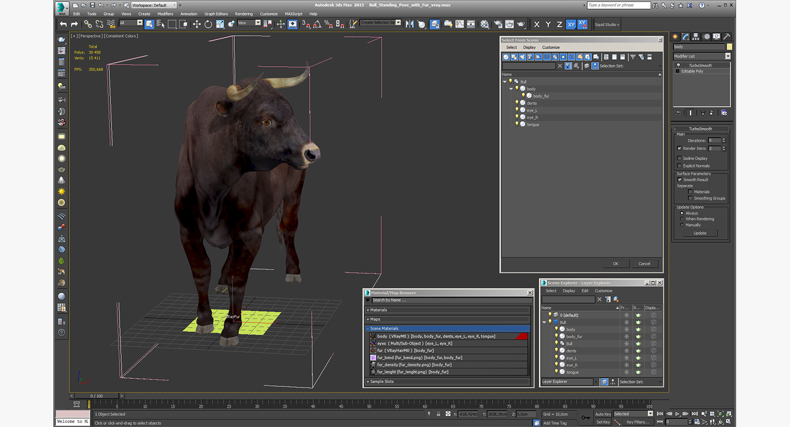Open the Create command panel tab
Viewport: 790px width, 427px height.
point(676,37)
